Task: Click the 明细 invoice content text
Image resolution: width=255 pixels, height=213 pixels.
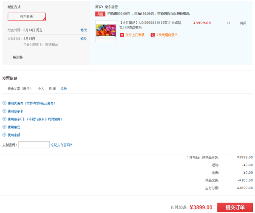Action: coord(52,89)
